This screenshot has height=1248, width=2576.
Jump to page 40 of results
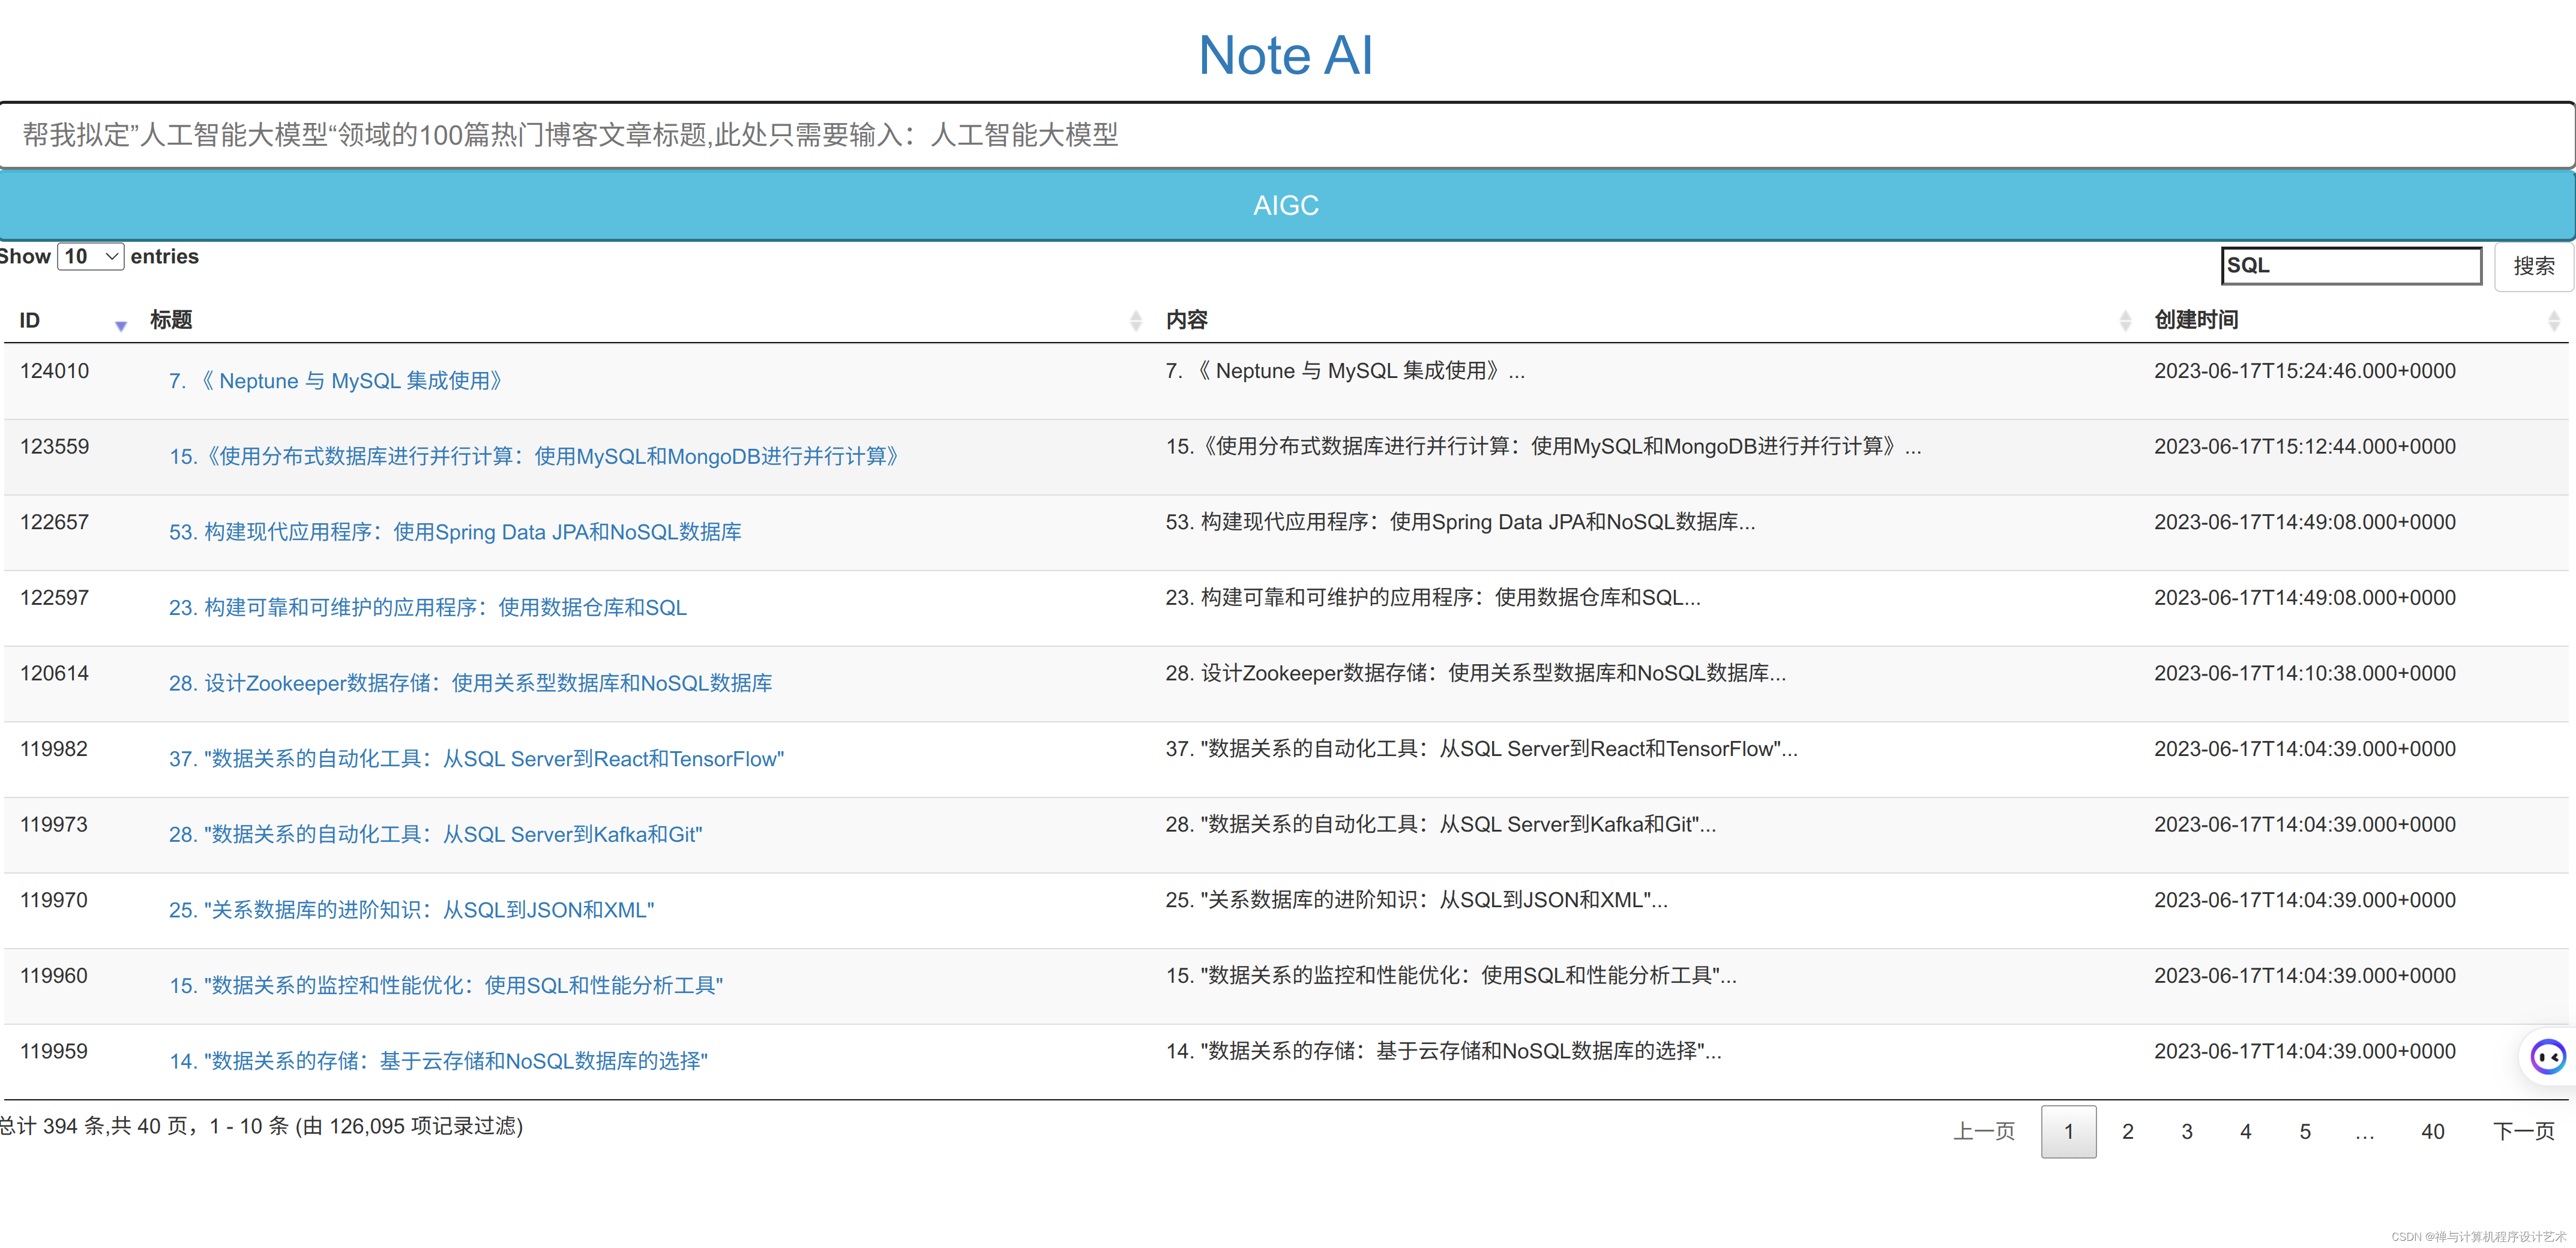click(2432, 1131)
